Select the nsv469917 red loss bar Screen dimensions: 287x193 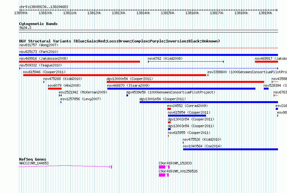point(266,62)
